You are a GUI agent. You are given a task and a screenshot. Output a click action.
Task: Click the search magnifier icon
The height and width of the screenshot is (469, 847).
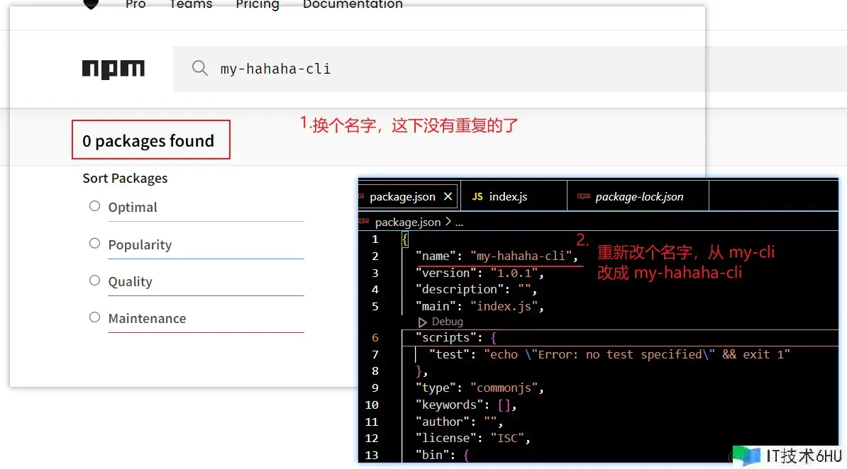click(200, 68)
